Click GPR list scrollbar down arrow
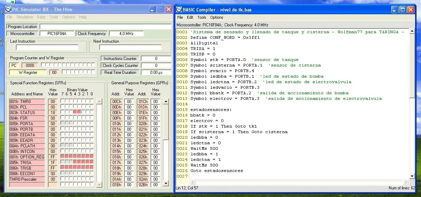Screen dimensions: 421x197 [166, 183]
